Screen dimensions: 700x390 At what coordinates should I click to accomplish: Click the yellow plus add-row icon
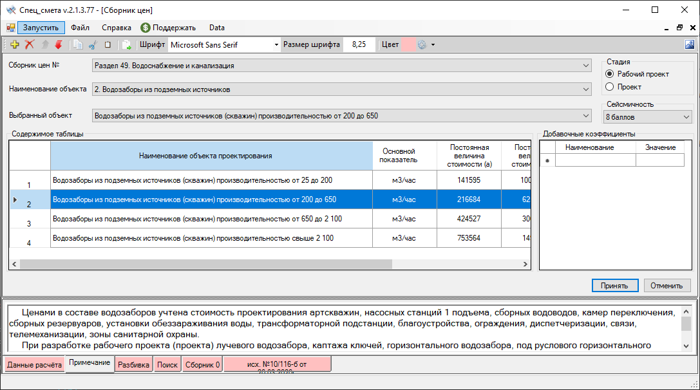pos(15,44)
